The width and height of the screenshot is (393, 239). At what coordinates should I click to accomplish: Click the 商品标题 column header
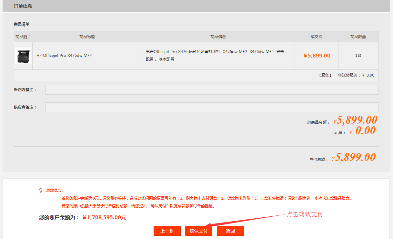click(x=87, y=37)
